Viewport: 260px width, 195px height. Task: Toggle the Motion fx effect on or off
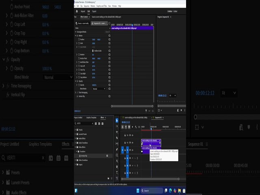point(78,36)
